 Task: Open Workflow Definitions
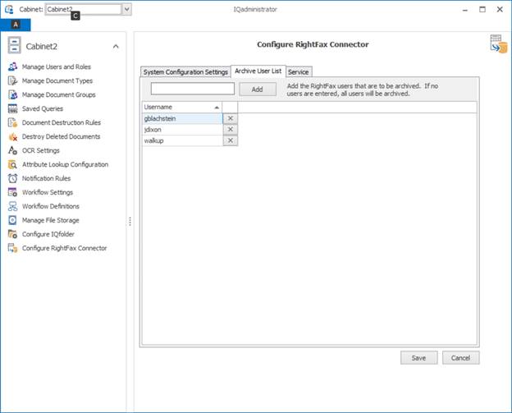(x=51, y=206)
